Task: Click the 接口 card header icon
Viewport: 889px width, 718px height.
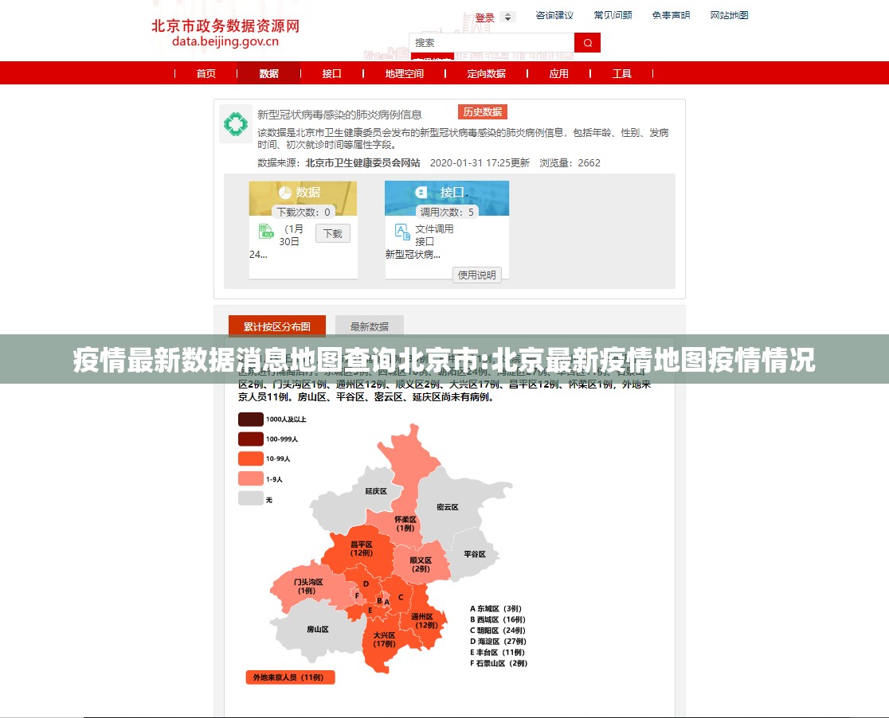Action: coord(421,192)
